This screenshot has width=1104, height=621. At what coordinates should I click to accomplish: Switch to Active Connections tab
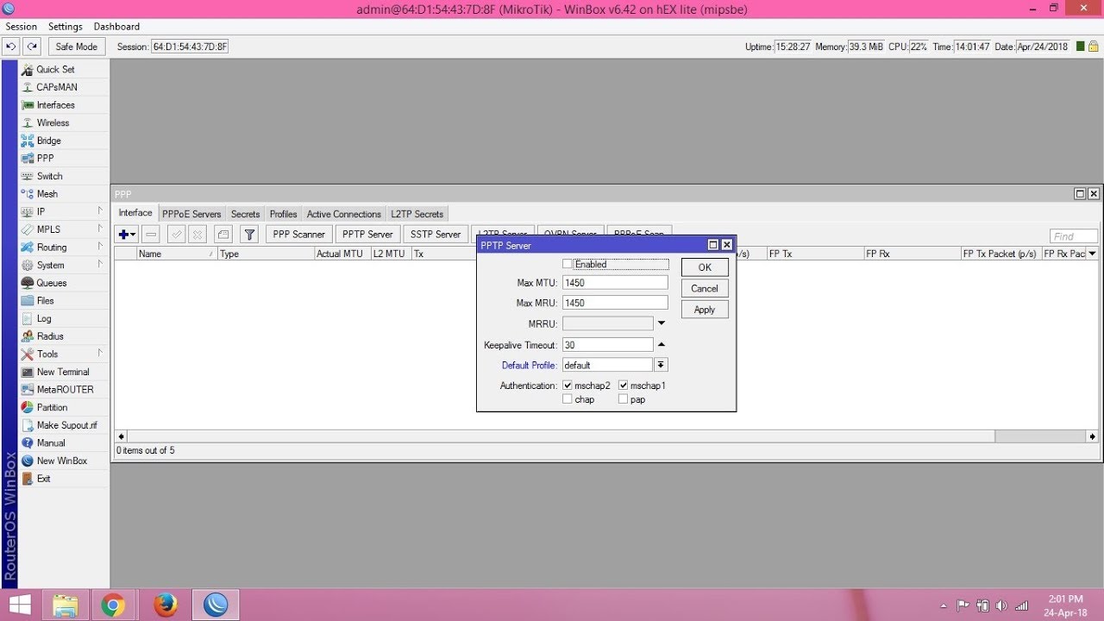coord(343,214)
